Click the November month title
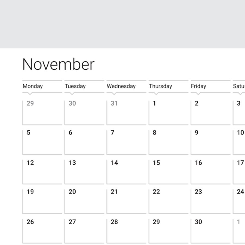This screenshot has height=245, width=245. click(x=58, y=65)
